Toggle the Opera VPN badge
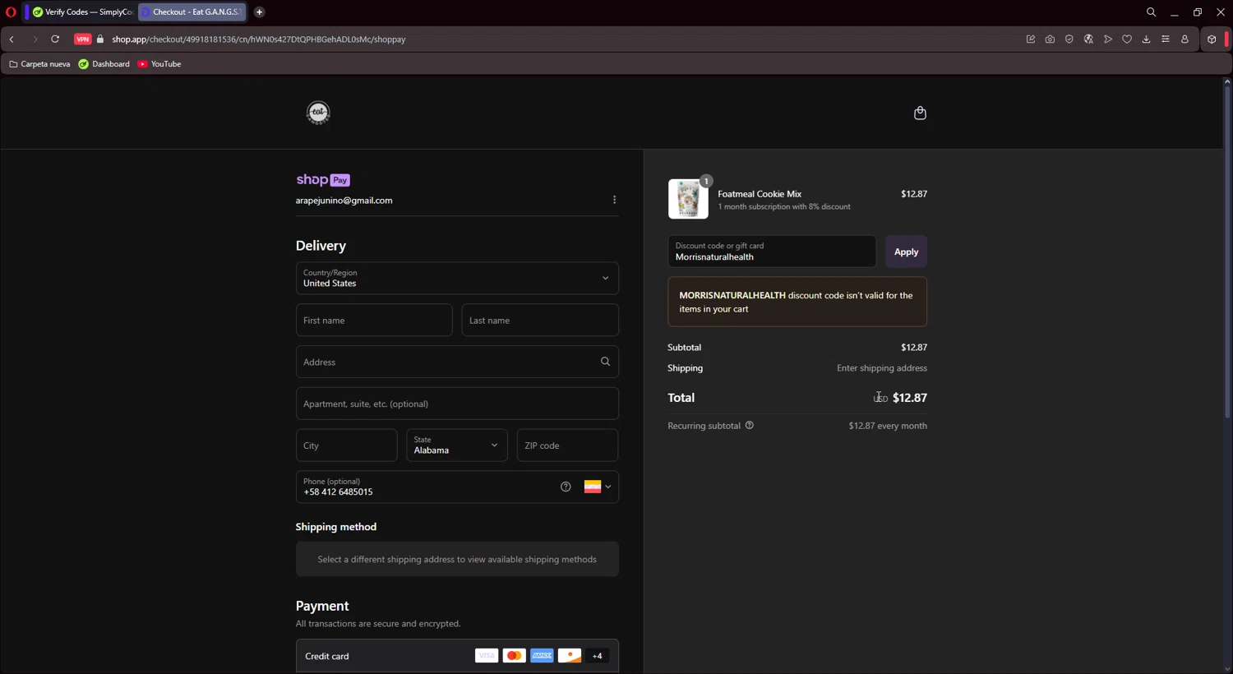This screenshot has height=674, width=1233. click(82, 39)
